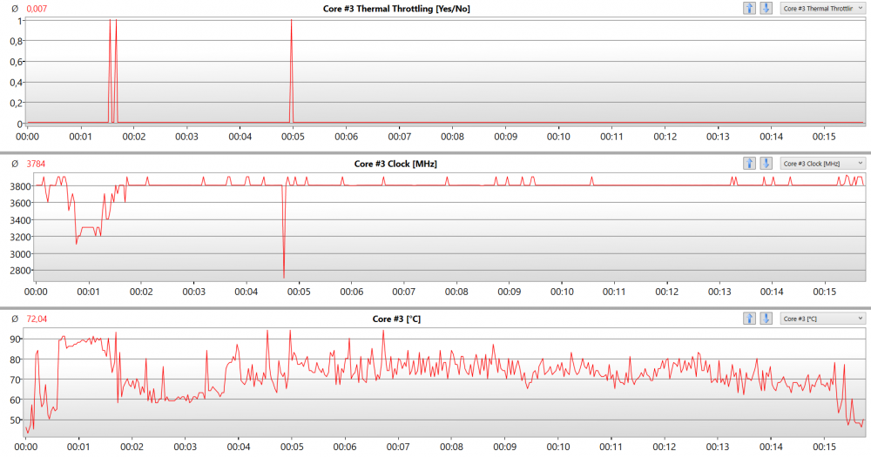This screenshot has width=871, height=457.
Task: Click the divider between the throttling and clock graphs
Action: (435, 152)
